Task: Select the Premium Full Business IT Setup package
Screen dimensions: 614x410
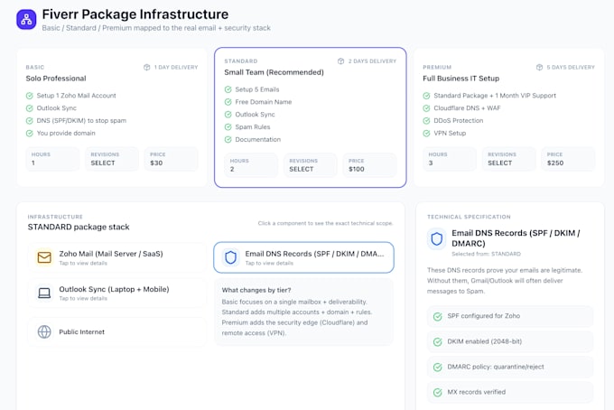Action: coord(508,117)
